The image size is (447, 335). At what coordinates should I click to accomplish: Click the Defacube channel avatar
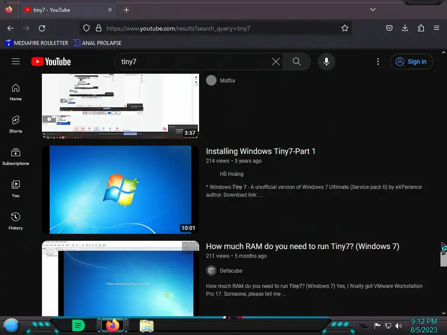pyautogui.click(x=211, y=270)
